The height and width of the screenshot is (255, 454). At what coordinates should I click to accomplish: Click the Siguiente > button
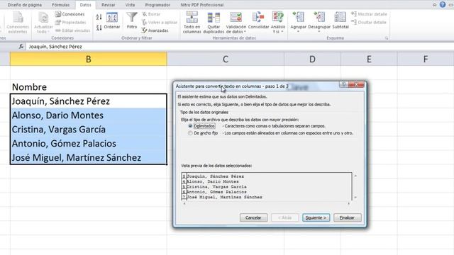coord(316,217)
